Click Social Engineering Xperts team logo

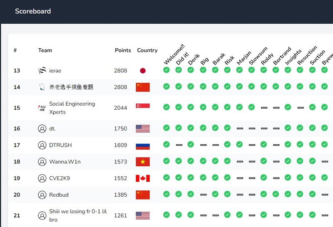[x=42, y=108]
